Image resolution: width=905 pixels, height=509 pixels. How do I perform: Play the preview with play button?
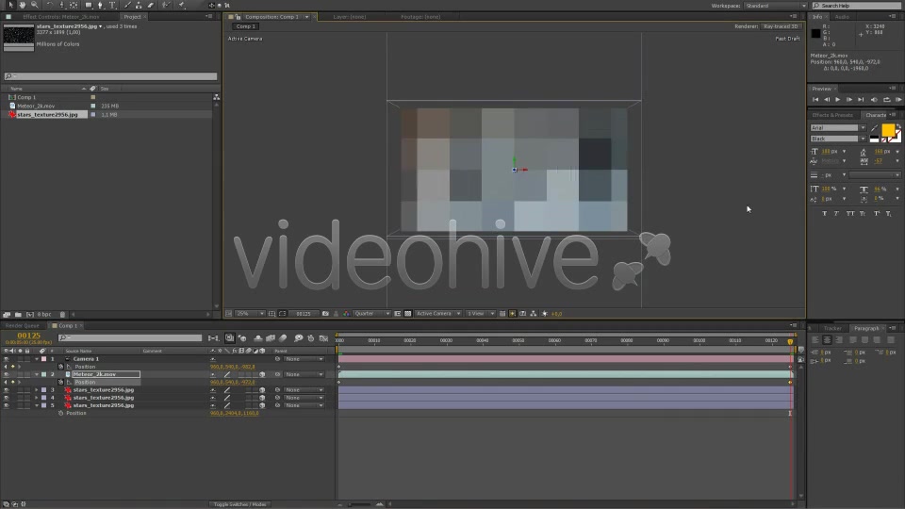point(837,100)
